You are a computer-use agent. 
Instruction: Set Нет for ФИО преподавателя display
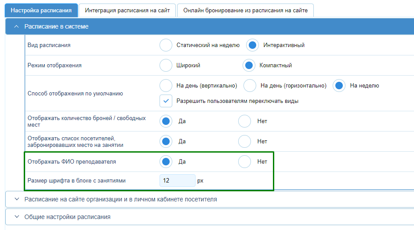[244, 161]
